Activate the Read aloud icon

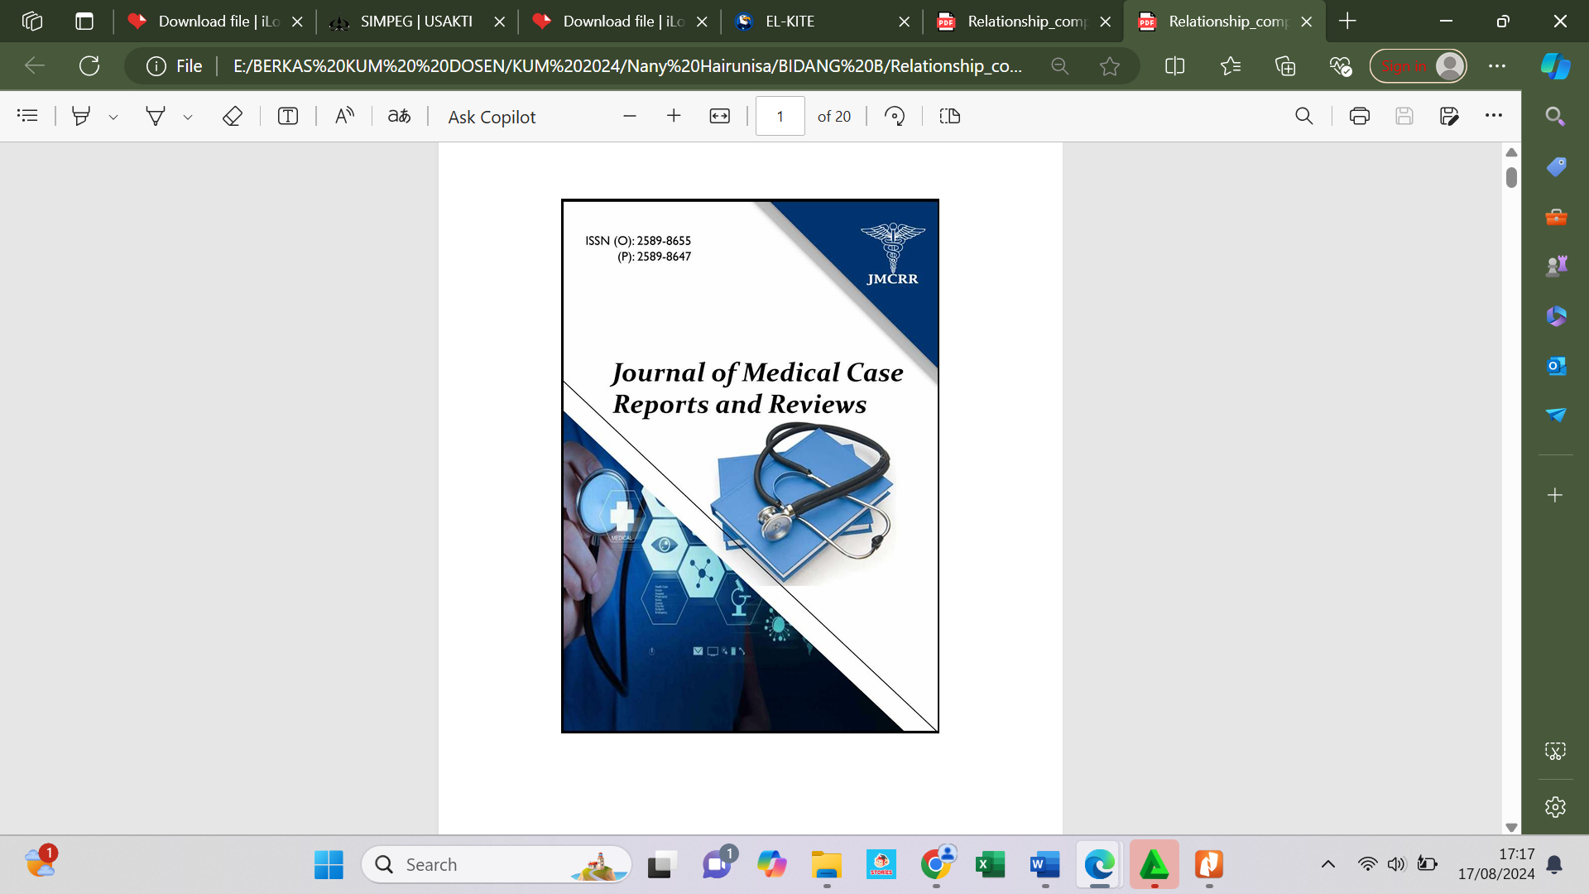coord(344,116)
